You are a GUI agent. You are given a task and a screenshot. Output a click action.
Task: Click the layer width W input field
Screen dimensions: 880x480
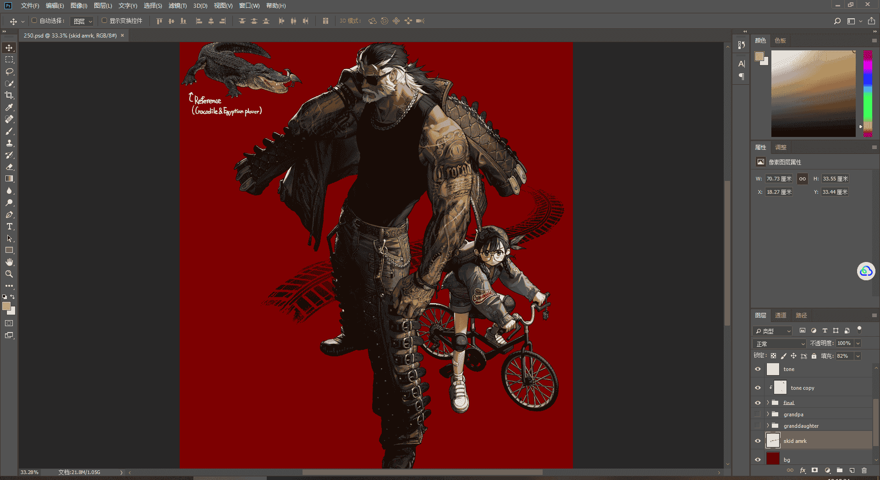[x=779, y=179]
